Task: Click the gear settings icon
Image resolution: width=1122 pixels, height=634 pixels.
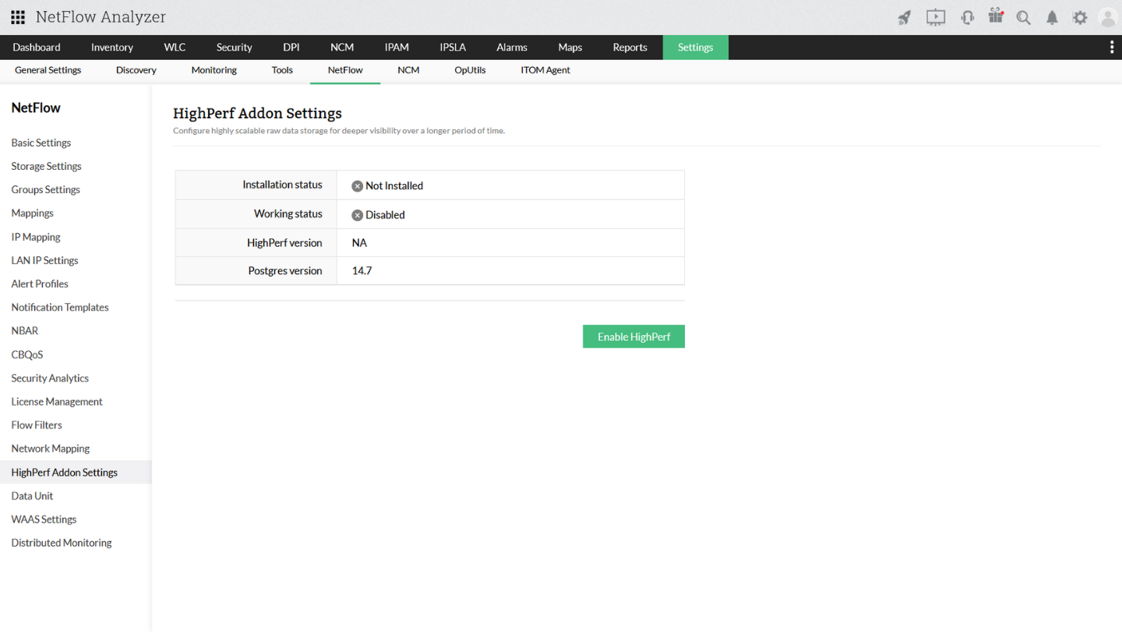Action: (1080, 17)
